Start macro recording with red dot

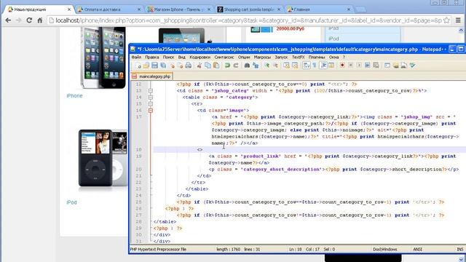[342, 65]
